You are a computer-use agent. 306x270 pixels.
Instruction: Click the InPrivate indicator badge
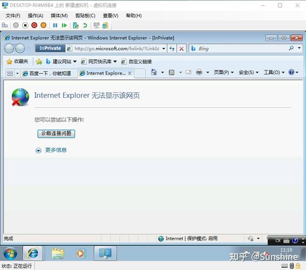50,48
